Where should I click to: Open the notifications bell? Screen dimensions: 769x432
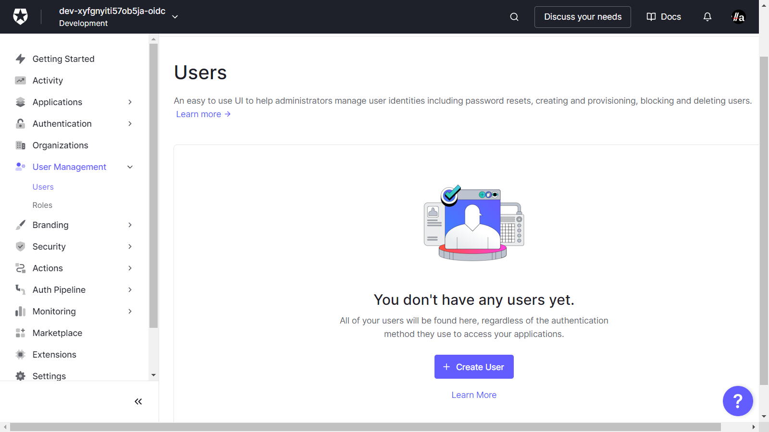pyautogui.click(x=707, y=17)
